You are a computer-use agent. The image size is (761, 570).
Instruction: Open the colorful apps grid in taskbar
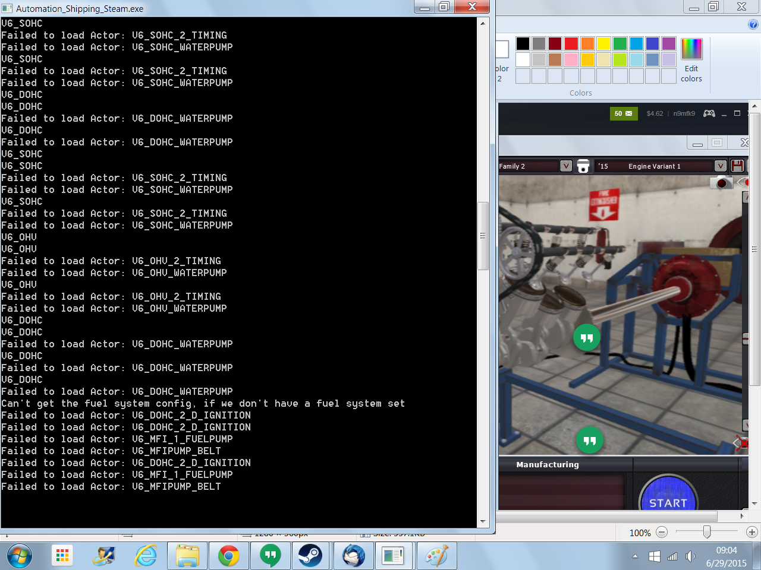pyautogui.click(x=62, y=556)
